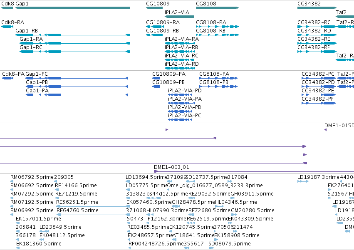Click the CG8108 gene bar

(x=217, y=8)
